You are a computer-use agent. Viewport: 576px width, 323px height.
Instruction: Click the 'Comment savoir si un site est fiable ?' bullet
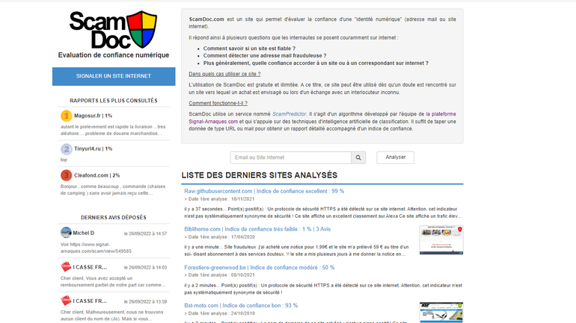tap(249, 48)
